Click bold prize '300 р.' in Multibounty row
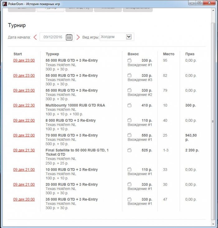 191,105
